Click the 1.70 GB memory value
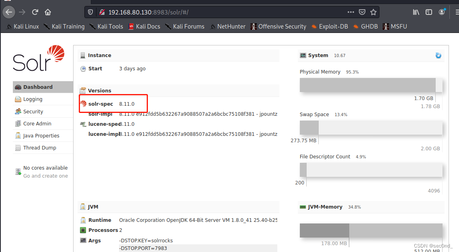459x252 pixels. click(424, 98)
